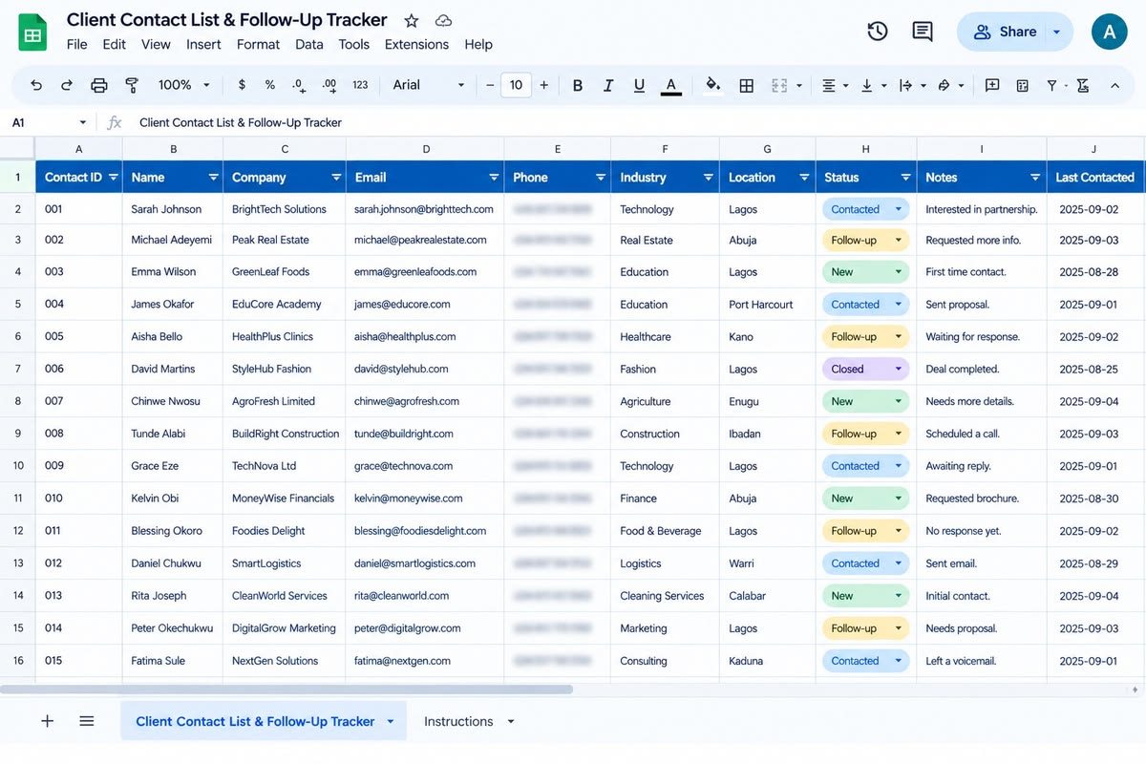Decrease decimal places
The width and height of the screenshot is (1146, 764).
(299, 85)
